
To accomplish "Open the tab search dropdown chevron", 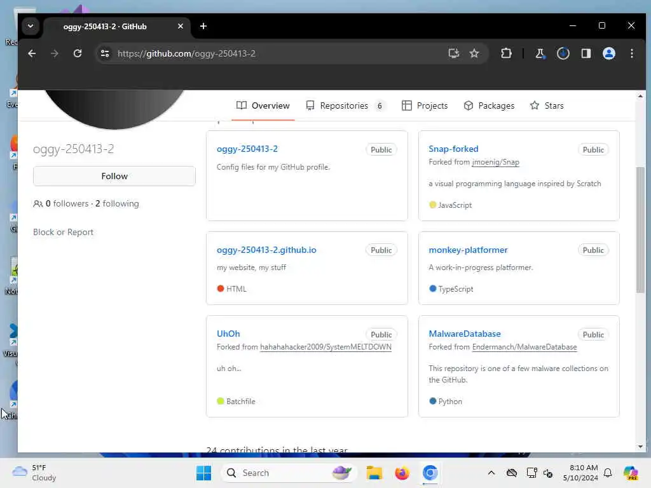I will click(31, 26).
